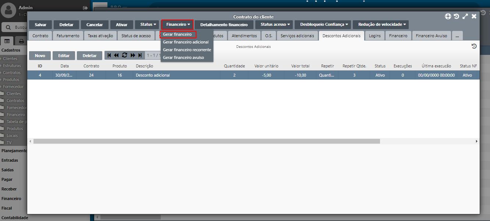Click history icon in window title bar
This screenshot has width=490, height=221.
click(x=457, y=16)
